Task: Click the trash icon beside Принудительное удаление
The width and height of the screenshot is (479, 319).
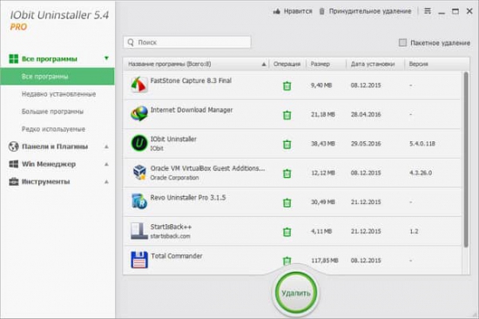Action: click(x=322, y=11)
